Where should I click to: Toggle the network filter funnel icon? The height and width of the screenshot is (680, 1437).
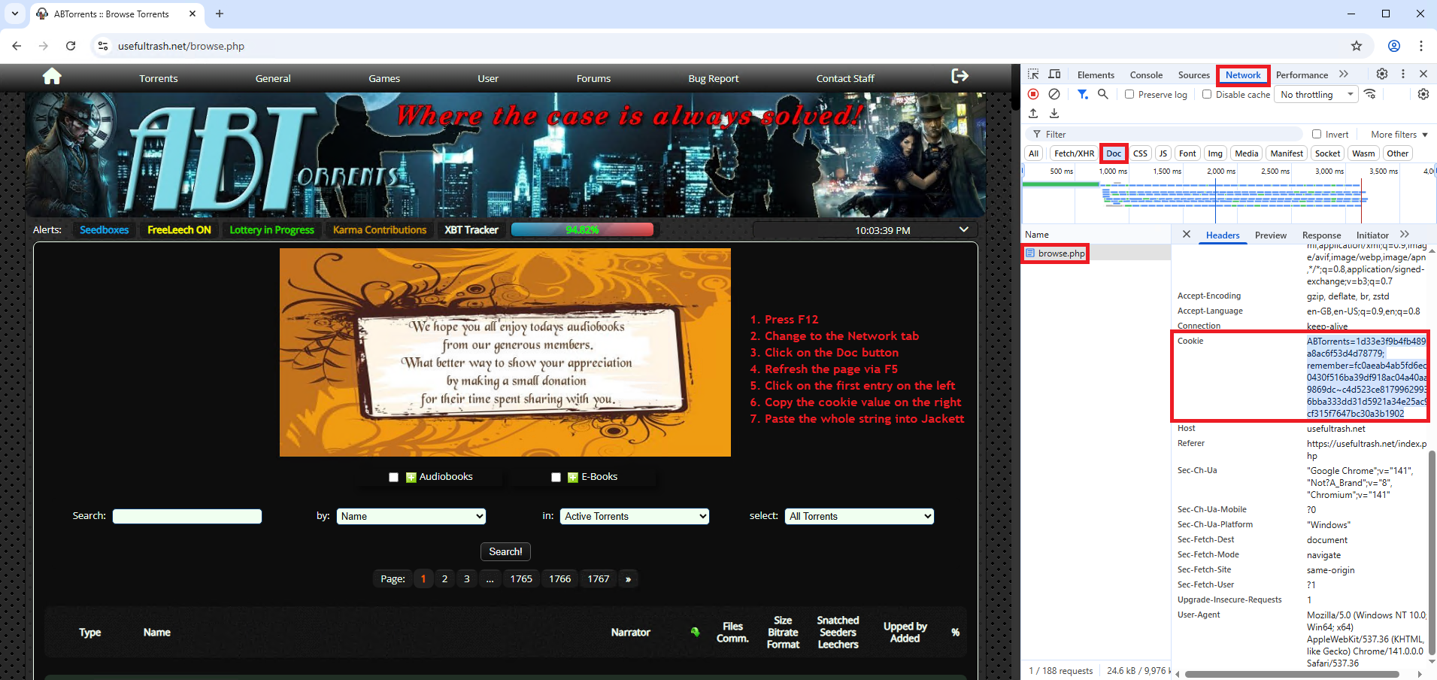click(1082, 94)
